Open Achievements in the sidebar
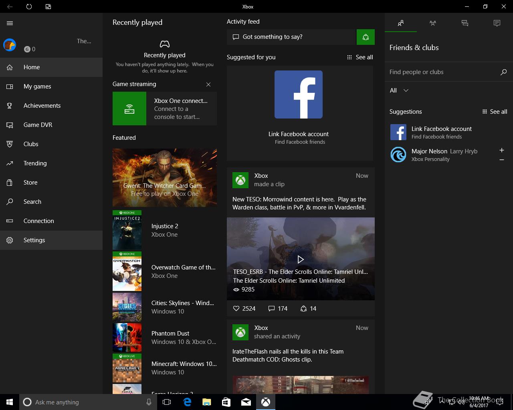The width and height of the screenshot is (513, 410). [x=51, y=106]
